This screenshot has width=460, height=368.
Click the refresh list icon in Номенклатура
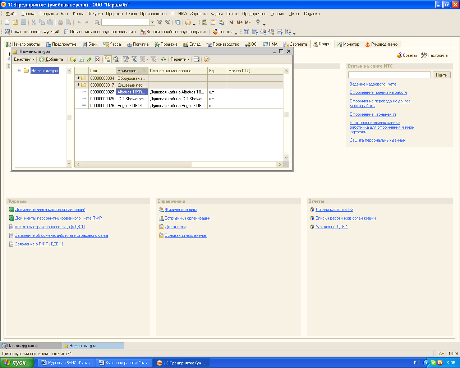[x=164, y=60]
